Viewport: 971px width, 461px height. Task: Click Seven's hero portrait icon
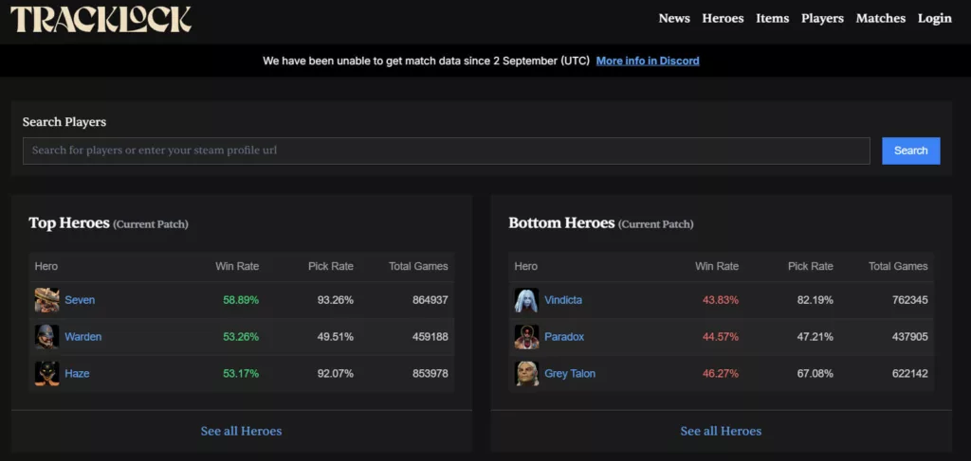pos(47,300)
